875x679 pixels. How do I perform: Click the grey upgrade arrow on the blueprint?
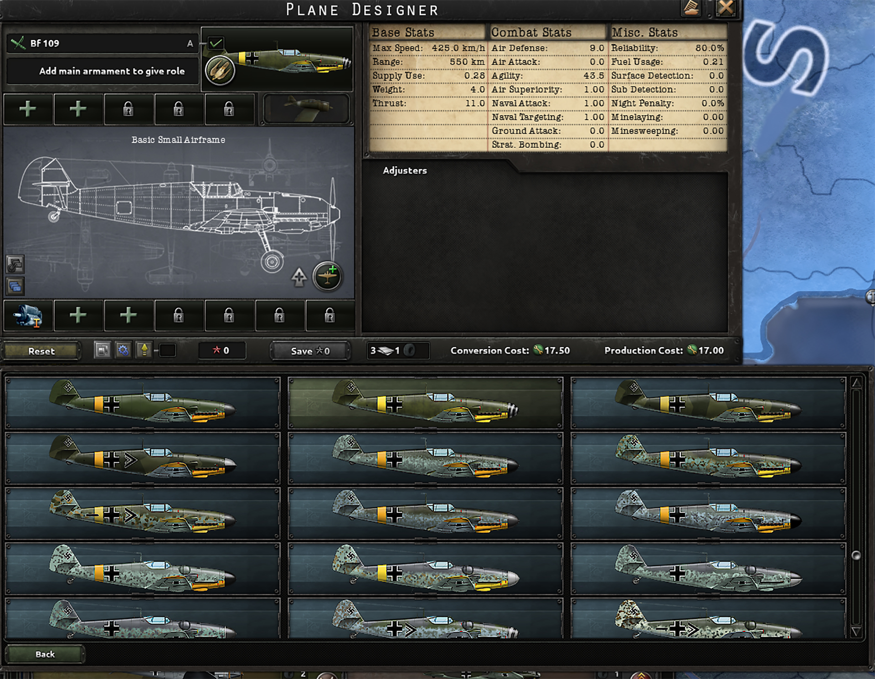pos(299,277)
